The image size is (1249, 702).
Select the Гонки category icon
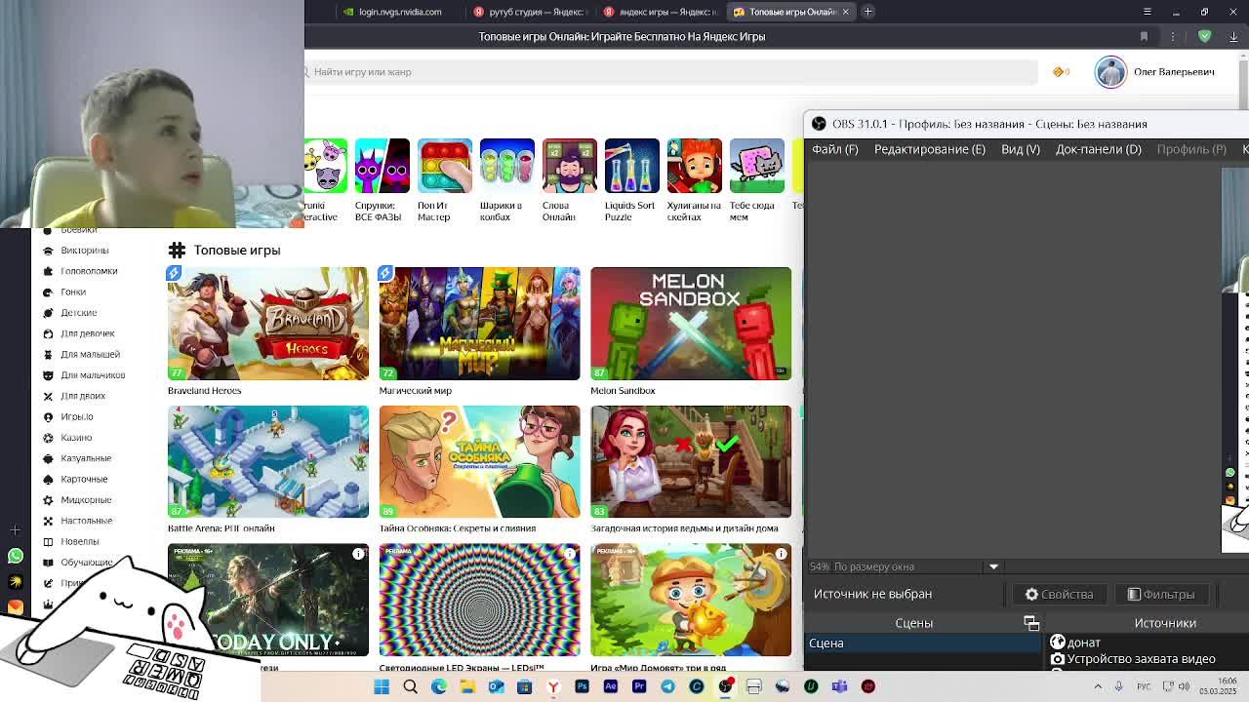[x=48, y=292]
